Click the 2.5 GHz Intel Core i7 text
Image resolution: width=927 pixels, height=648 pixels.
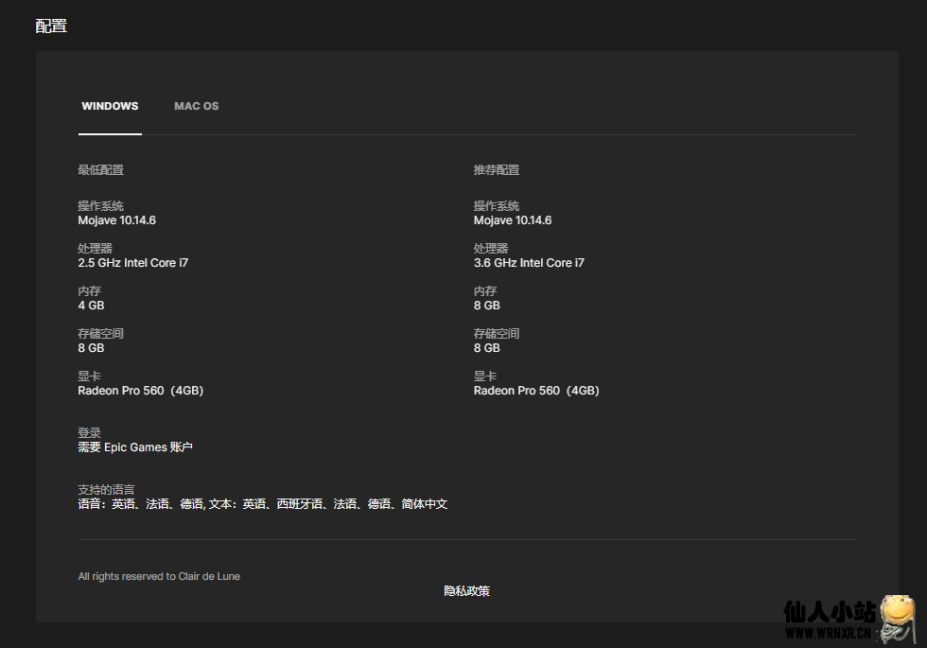pos(132,263)
